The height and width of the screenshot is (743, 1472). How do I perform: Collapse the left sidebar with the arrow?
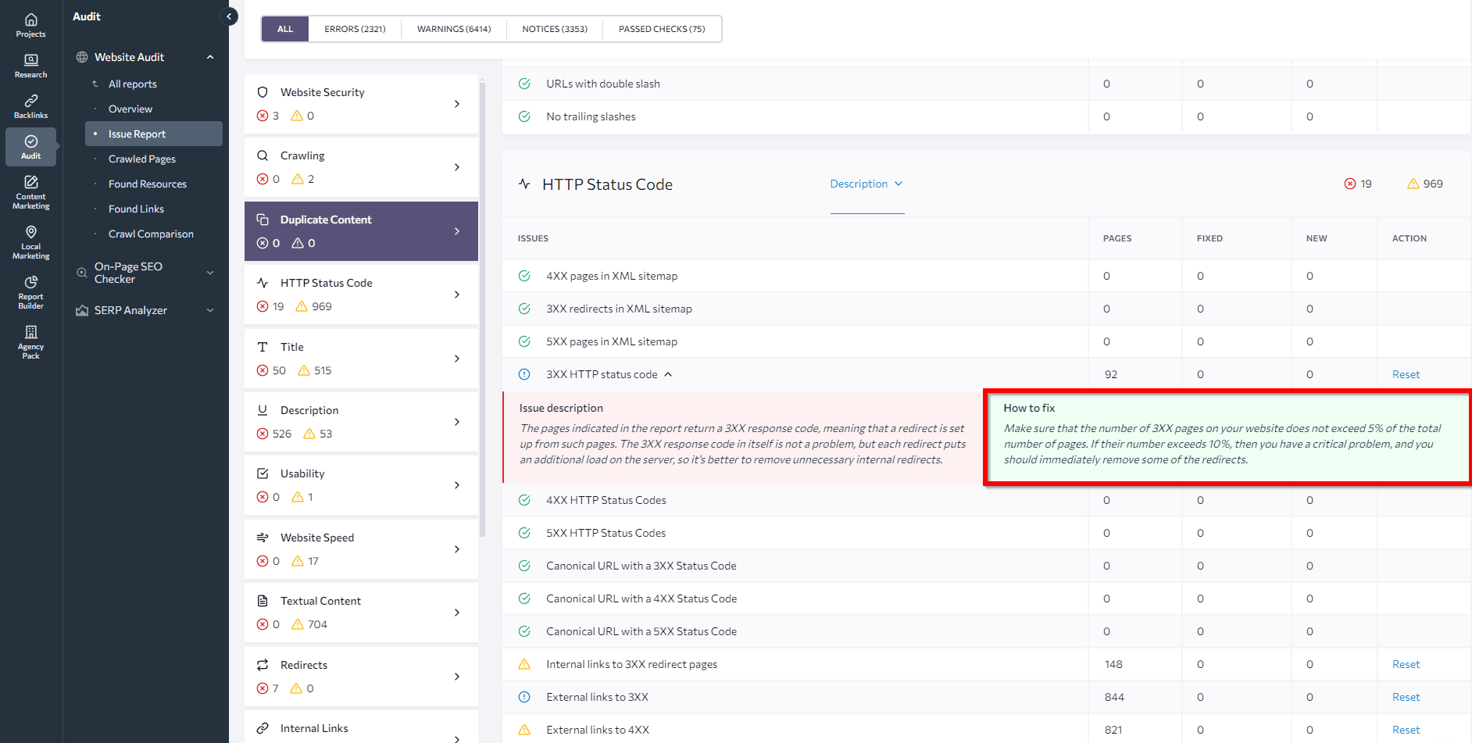coord(228,16)
